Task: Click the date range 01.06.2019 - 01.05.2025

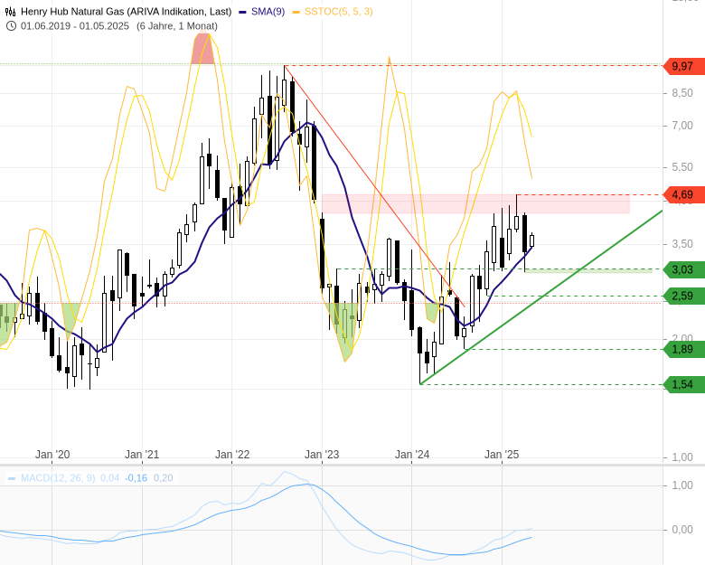Action: (75, 26)
